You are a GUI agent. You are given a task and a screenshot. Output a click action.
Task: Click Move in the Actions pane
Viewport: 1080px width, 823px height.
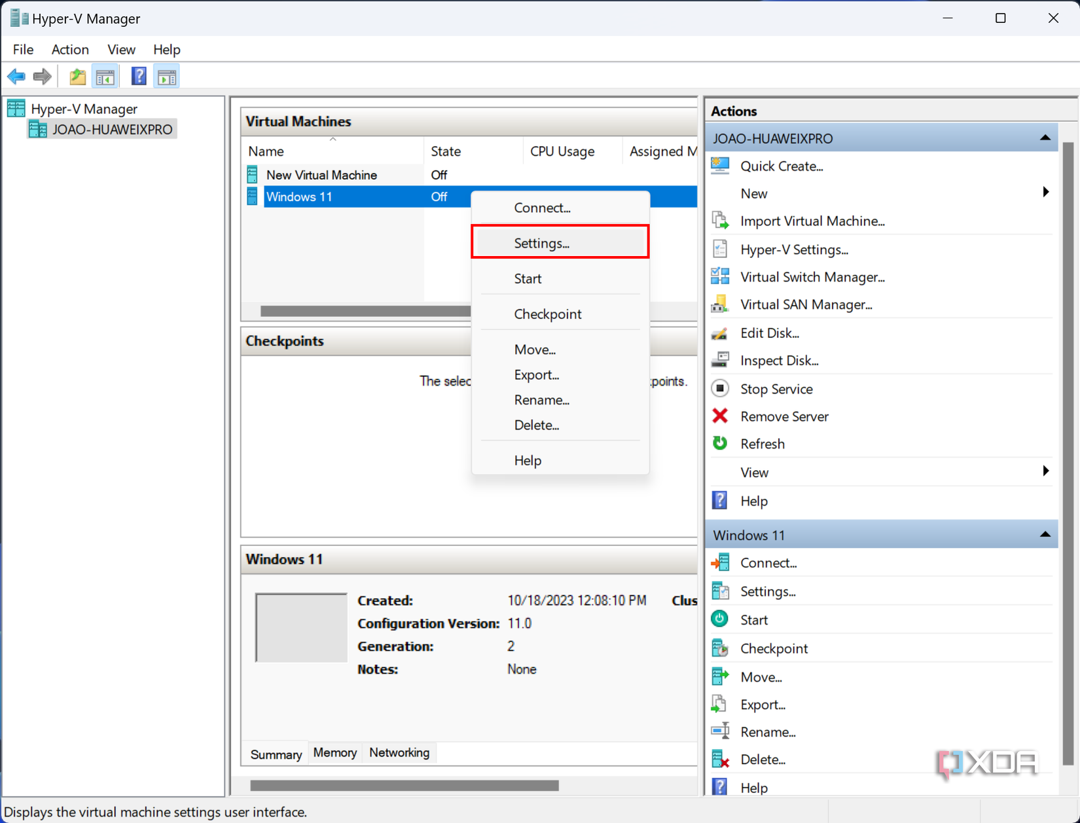[761, 677]
